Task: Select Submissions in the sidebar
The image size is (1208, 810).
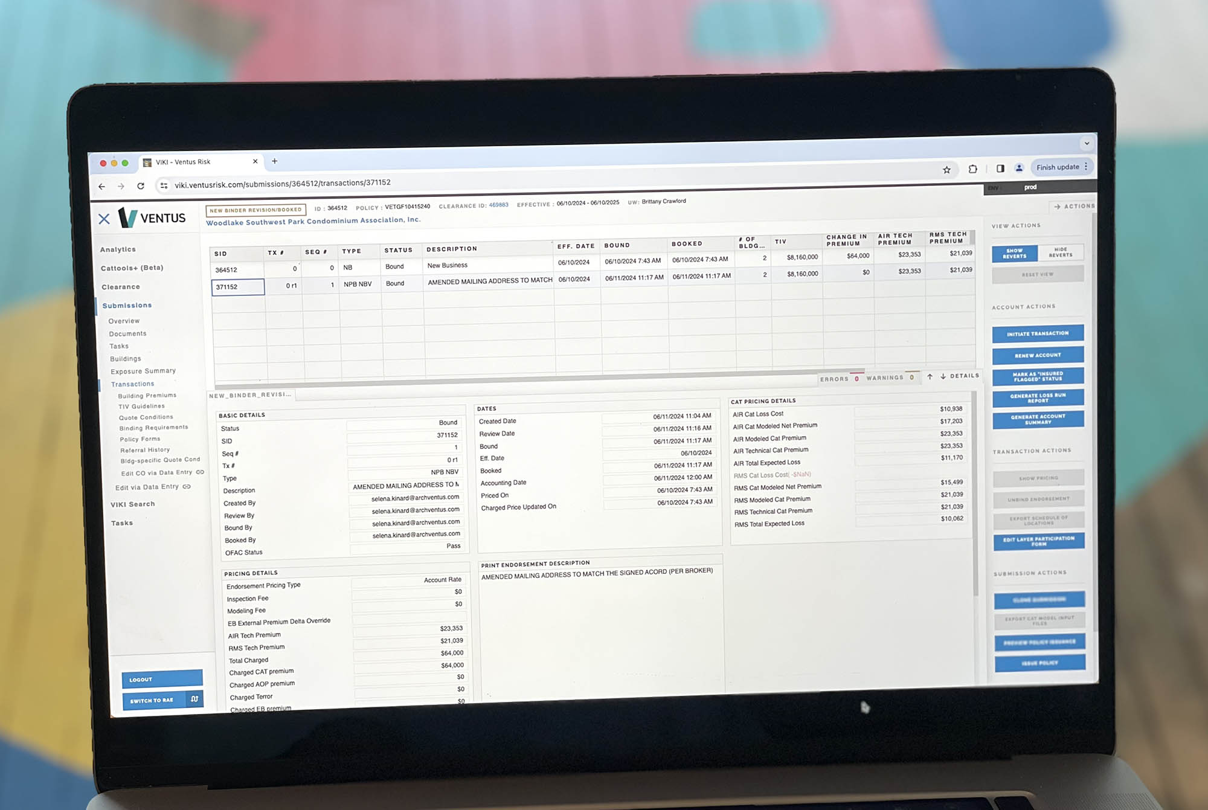Action: pyautogui.click(x=127, y=306)
